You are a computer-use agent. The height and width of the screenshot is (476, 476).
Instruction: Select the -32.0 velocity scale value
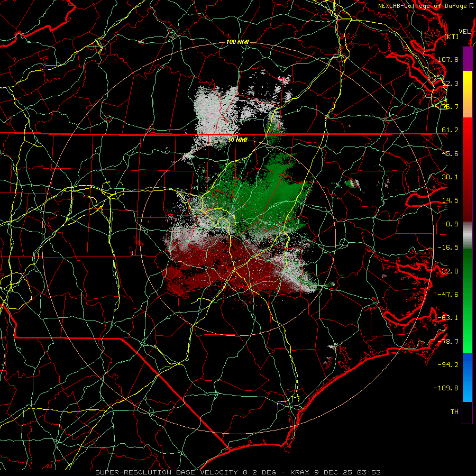tap(448, 271)
